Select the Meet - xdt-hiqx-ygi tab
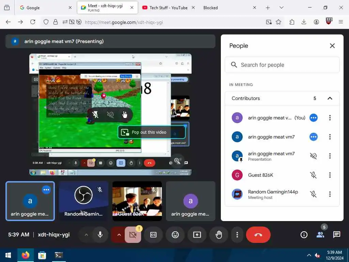The image size is (349, 262). pos(107,8)
